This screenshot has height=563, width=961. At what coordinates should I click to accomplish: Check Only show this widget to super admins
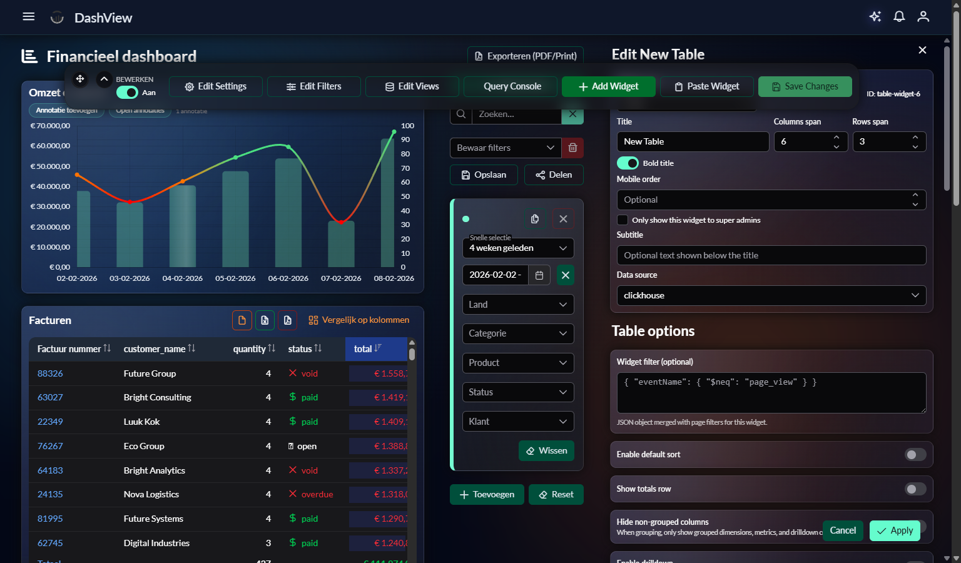pos(622,220)
